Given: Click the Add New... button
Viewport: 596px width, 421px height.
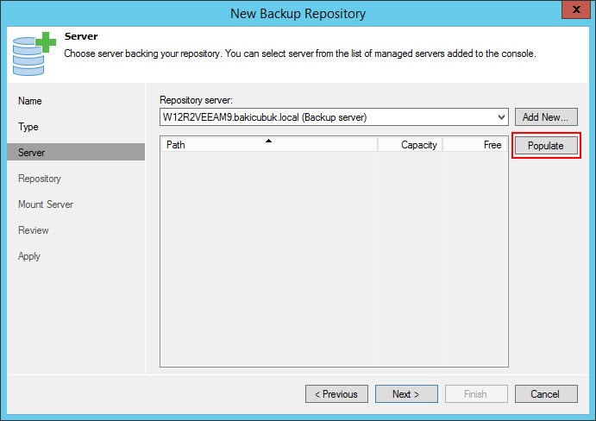Looking at the screenshot, I should (546, 117).
